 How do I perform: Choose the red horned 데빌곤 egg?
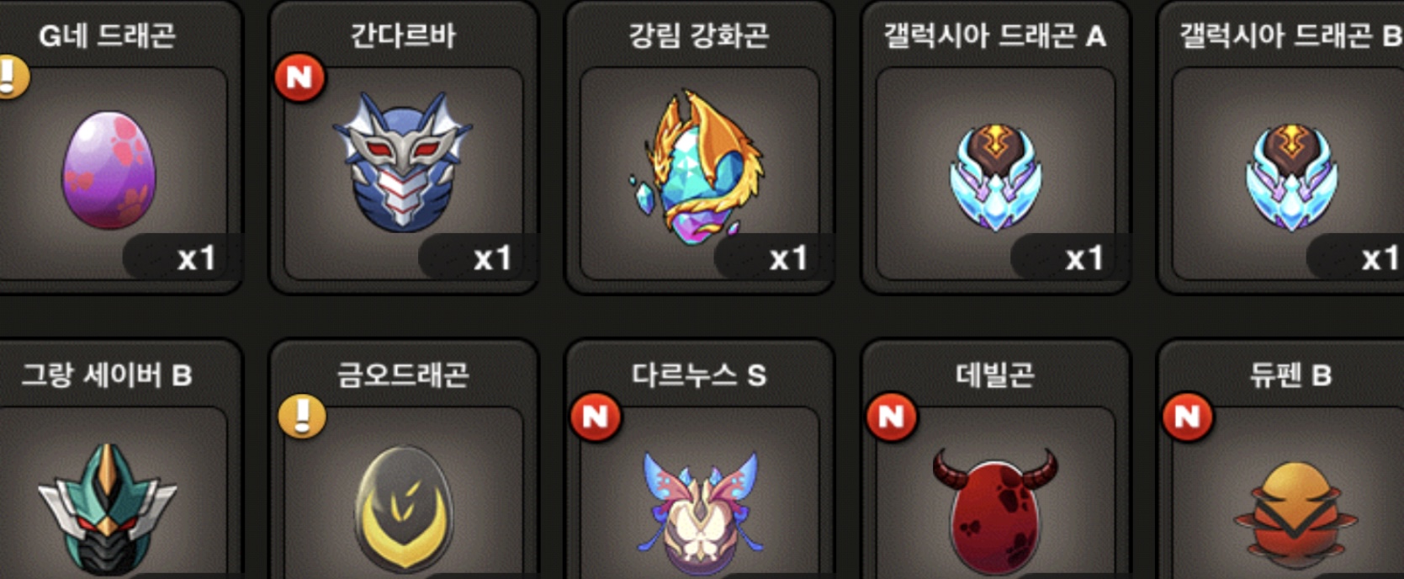click(x=995, y=512)
